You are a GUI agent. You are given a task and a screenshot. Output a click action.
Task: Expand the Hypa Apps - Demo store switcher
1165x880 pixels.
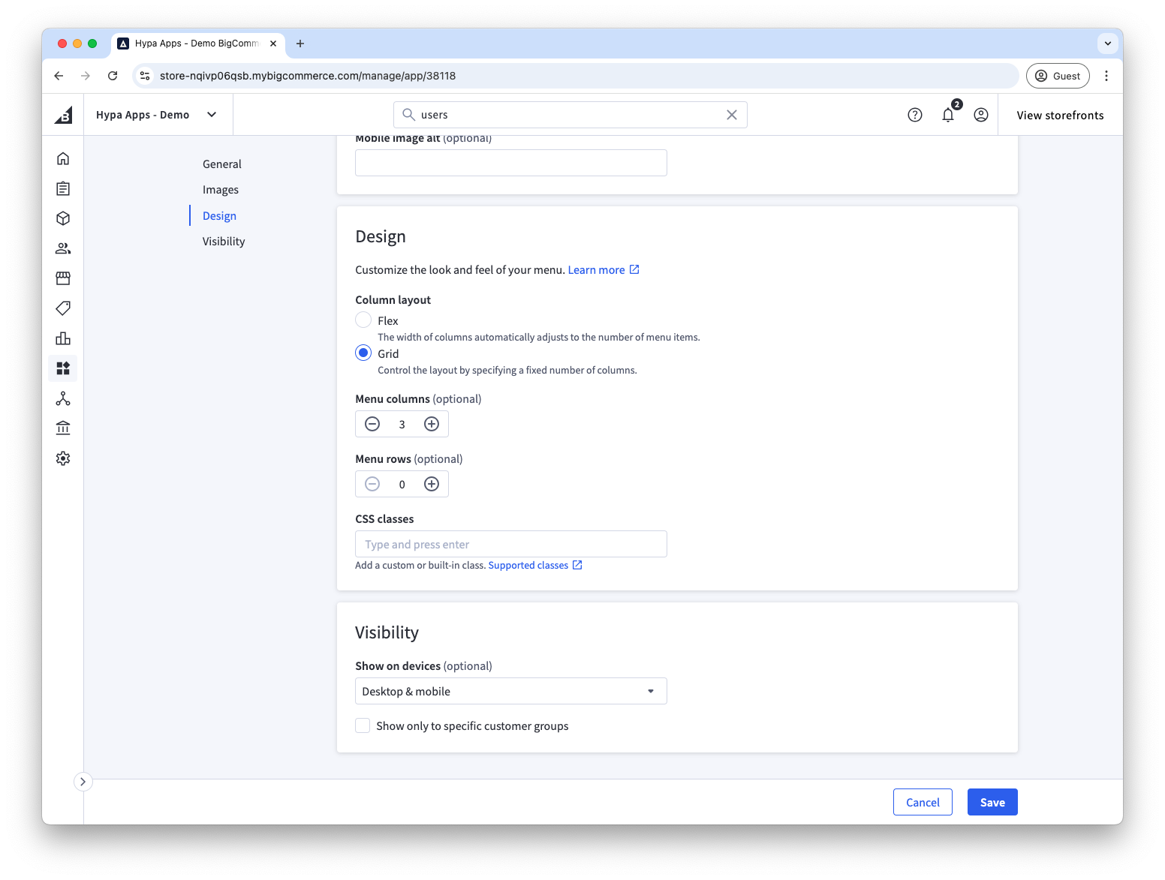(157, 115)
